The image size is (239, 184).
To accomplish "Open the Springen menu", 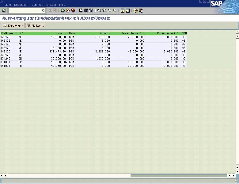I will point(37,5).
